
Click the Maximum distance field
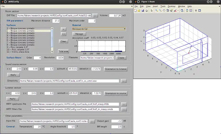pos(56,21)
